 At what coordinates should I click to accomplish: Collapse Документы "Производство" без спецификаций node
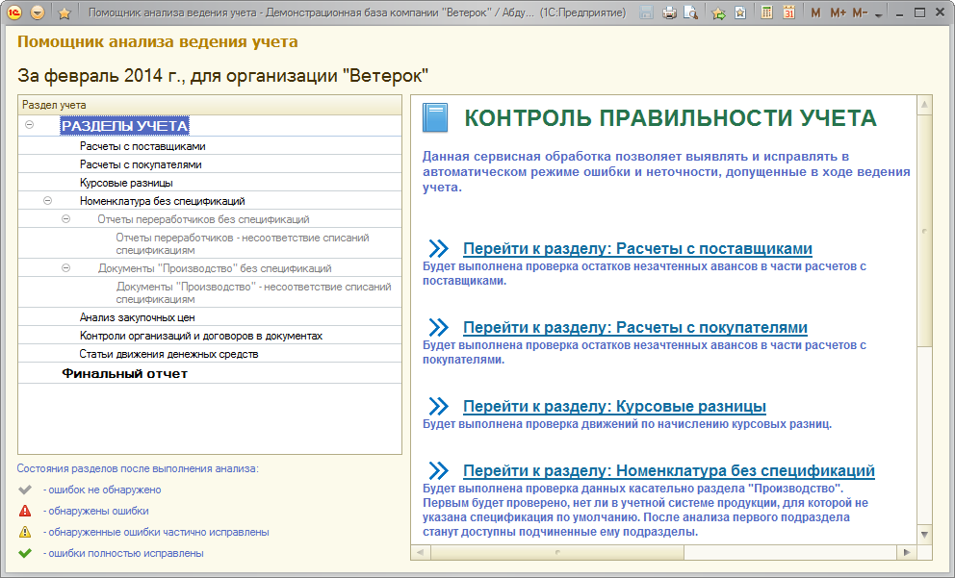(66, 268)
